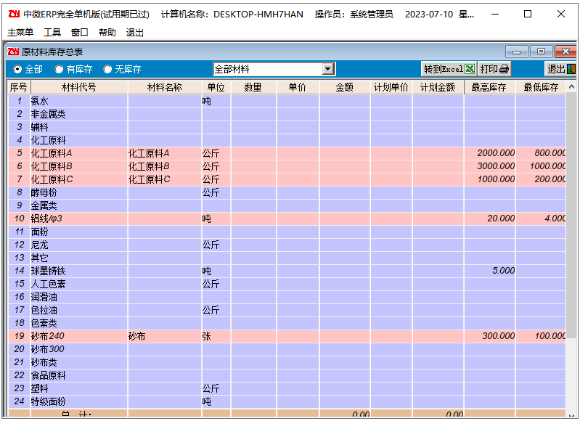The height and width of the screenshot is (421, 580).
Task: Open the 窗口 menu
Action: tap(80, 33)
